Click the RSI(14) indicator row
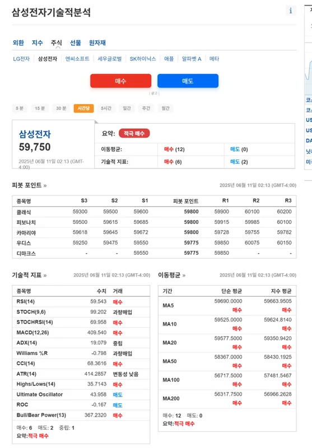 click(81, 302)
